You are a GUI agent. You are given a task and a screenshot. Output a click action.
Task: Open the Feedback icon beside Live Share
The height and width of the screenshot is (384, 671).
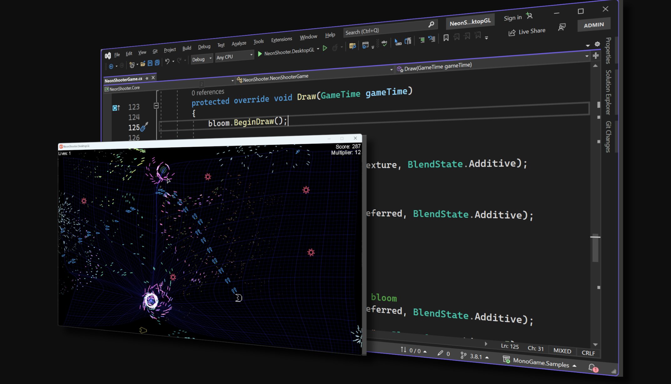pyautogui.click(x=562, y=27)
